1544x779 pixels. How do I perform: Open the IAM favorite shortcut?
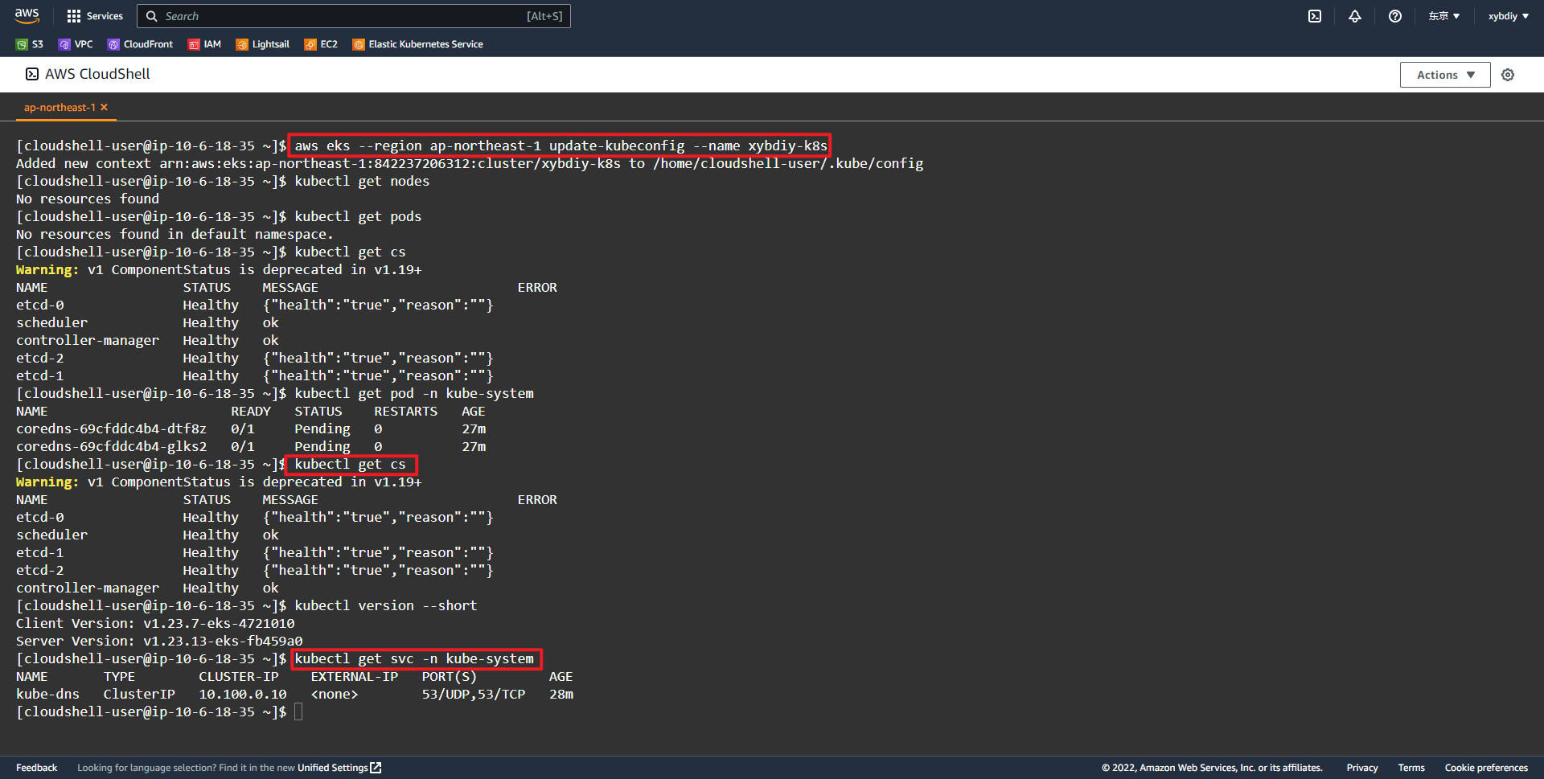tap(204, 44)
